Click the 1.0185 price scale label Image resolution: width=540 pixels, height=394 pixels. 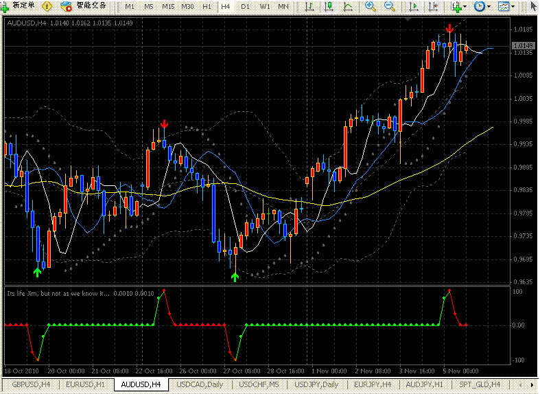click(523, 30)
